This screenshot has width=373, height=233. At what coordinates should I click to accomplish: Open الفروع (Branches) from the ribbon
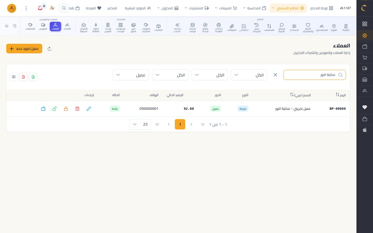pos(334,27)
